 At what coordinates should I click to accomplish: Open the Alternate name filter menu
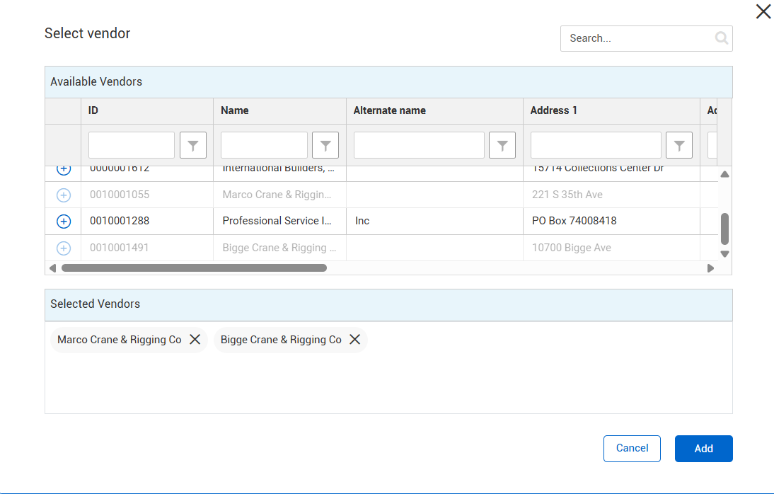point(502,145)
